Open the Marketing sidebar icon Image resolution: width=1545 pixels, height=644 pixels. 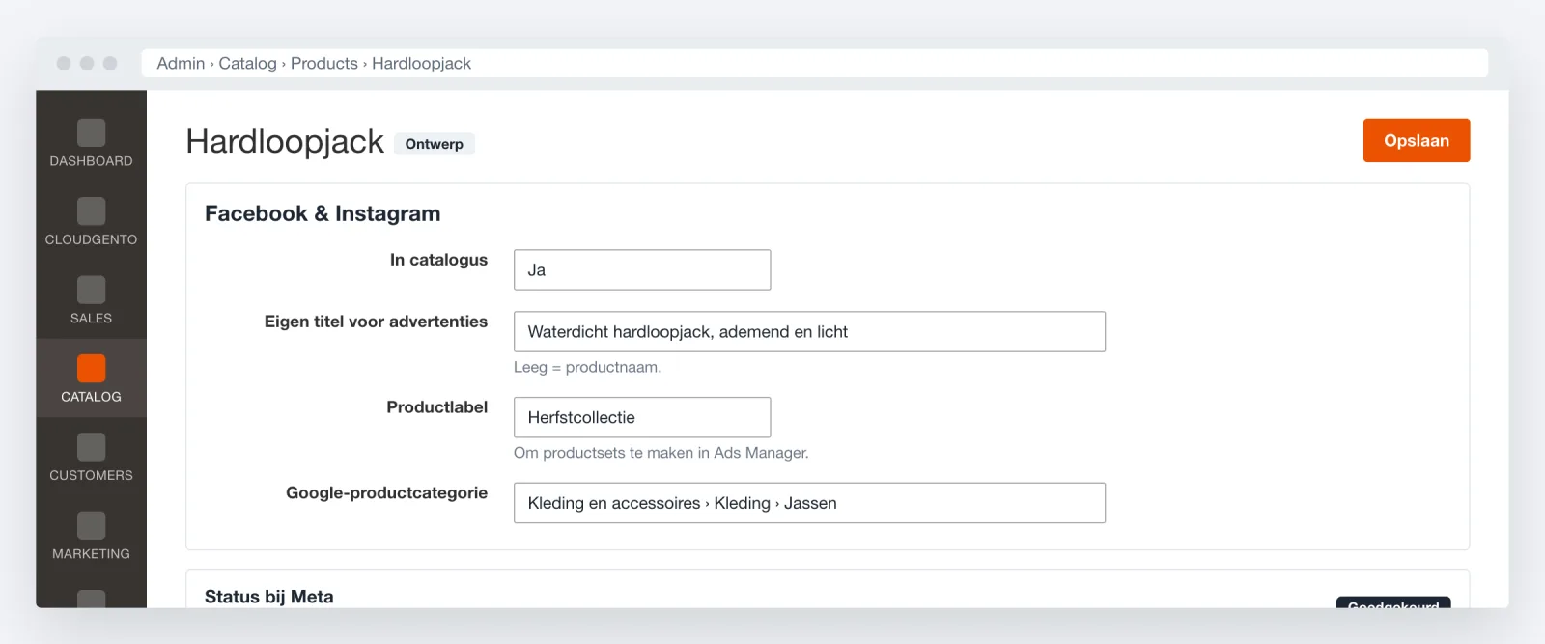pos(91,525)
